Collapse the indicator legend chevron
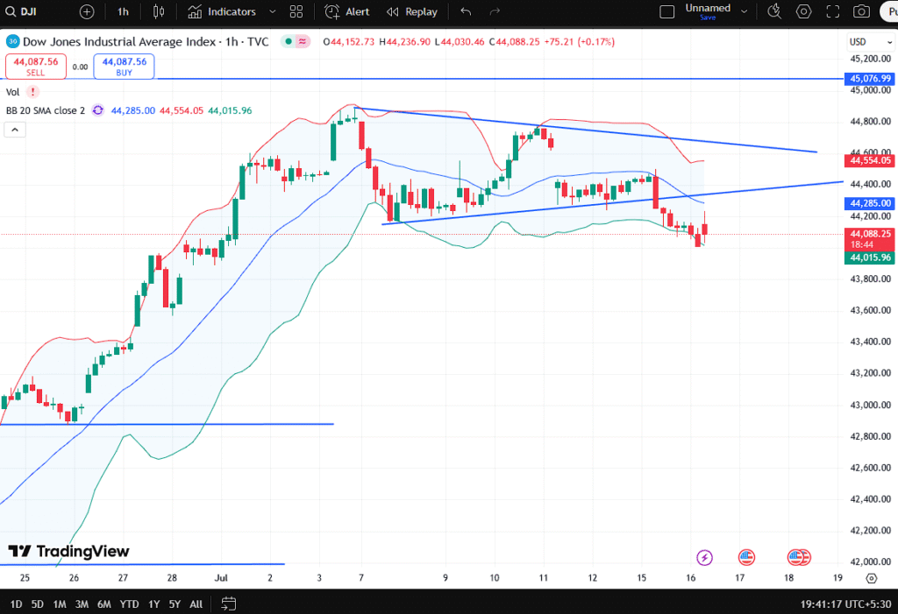898x614 pixels. click(x=15, y=130)
